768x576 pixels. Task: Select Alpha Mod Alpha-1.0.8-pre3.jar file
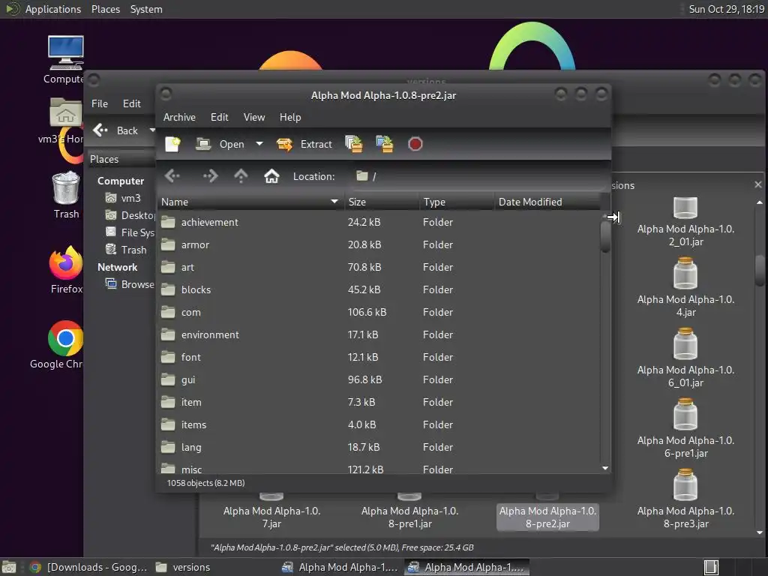[685, 499]
